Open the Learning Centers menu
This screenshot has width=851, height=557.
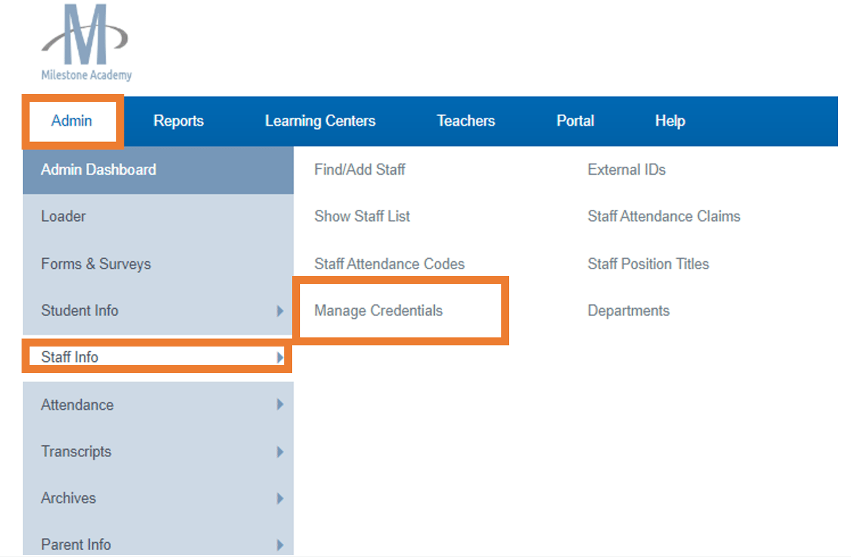(320, 121)
